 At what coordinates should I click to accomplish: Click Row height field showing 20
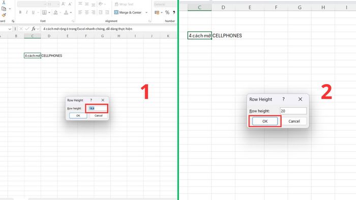pyautogui.click(x=293, y=111)
